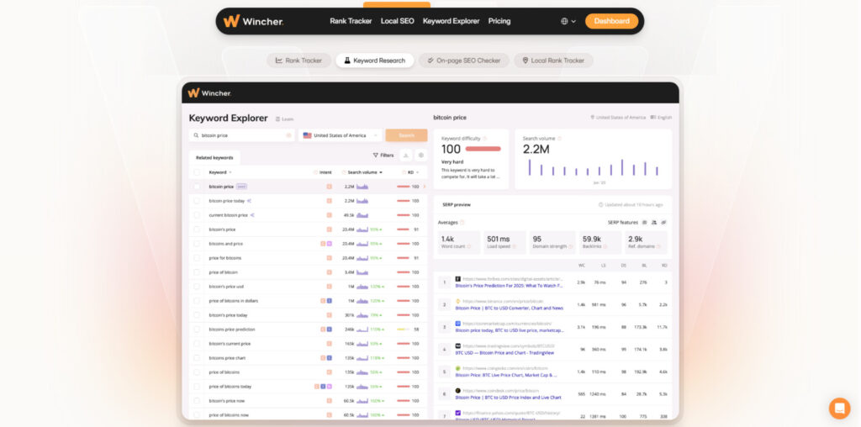Viewport: 861px width, 427px height.
Task: Check the box for 'current bitcoin price'
Action: [x=197, y=215]
